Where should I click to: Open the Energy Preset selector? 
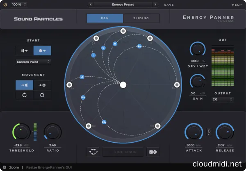pos(123,5)
